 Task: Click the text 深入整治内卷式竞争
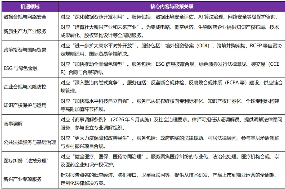[96, 83]
